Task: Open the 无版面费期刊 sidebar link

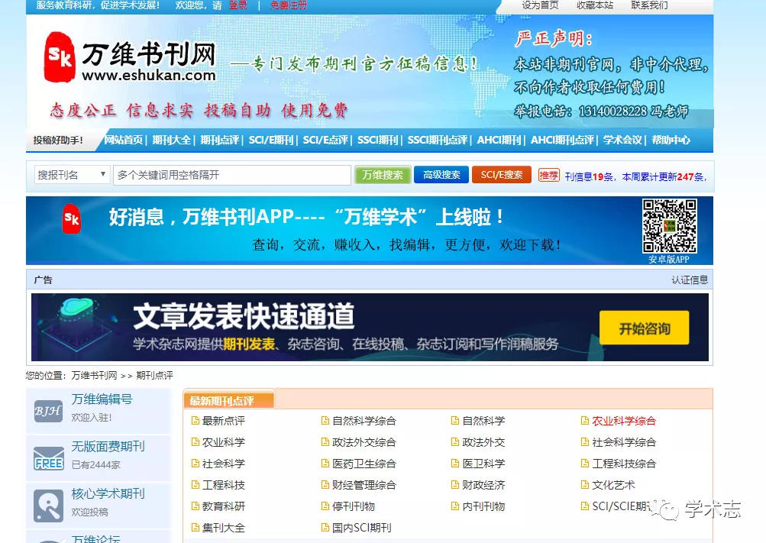Action: click(108, 446)
